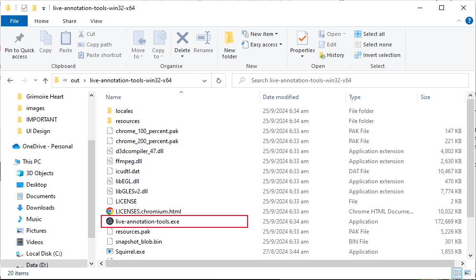Open Recent locations dropdown arrow
476x280 pixels.
point(35,80)
